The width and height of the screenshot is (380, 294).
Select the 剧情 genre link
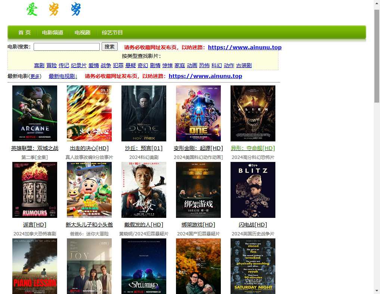[155, 65]
